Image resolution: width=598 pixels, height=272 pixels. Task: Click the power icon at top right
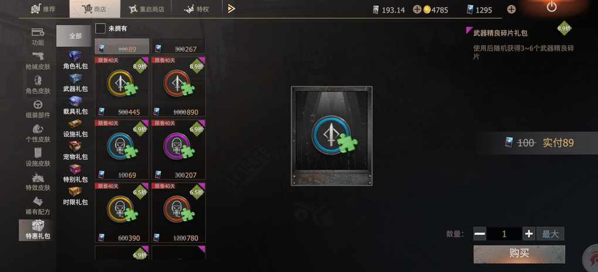point(552,6)
